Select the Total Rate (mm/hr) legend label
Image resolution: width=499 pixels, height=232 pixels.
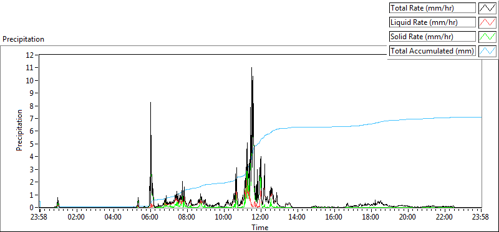[x=432, y=8]
